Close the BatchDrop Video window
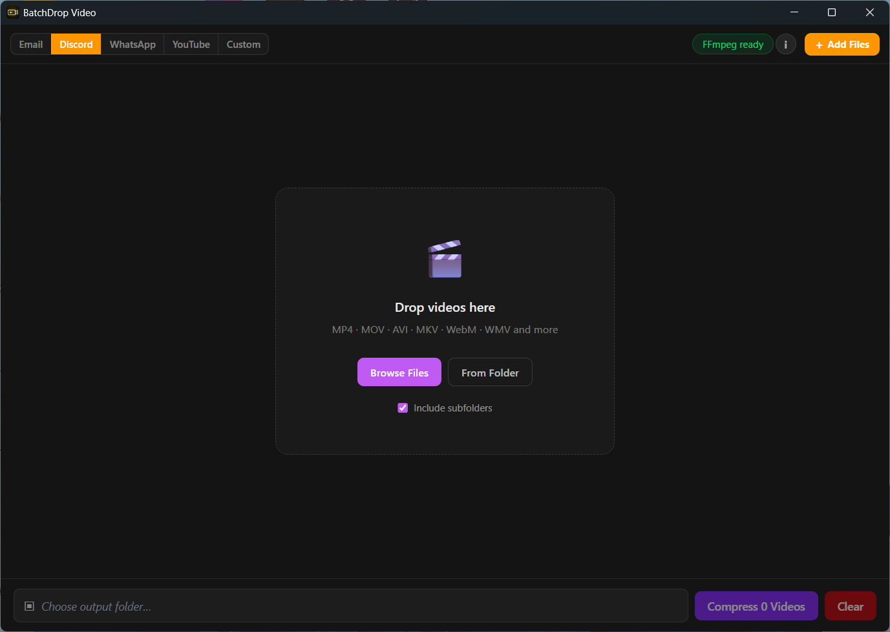Viewport: 890px width, 632px height. tap(870, 12)
